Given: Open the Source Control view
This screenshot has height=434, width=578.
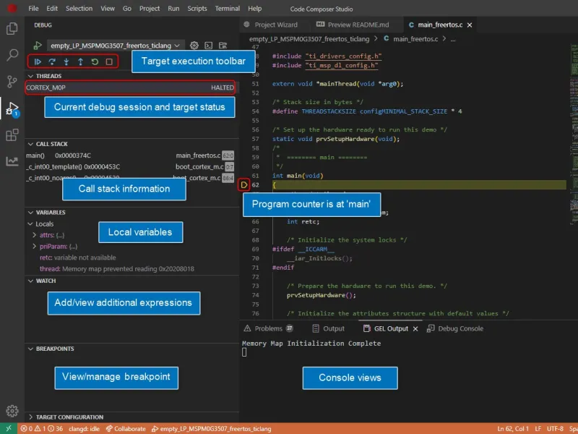Looking at the screenshot, I should tap(12, 82).
